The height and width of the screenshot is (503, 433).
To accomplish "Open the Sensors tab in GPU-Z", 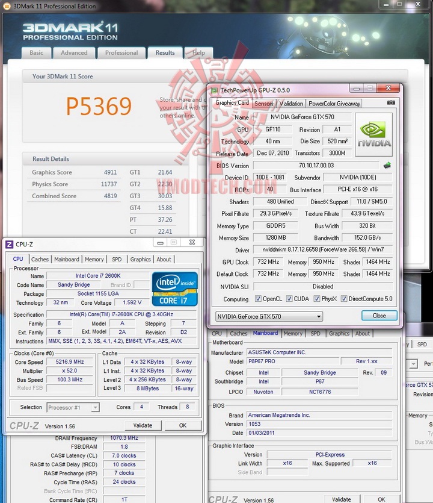I will (264, 104).
